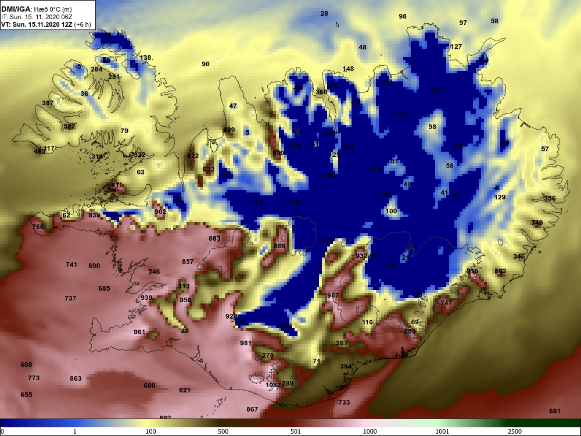Screen dimensions: 581x436
Task: Click the map value '981'
Action: (x=246, y=344)
